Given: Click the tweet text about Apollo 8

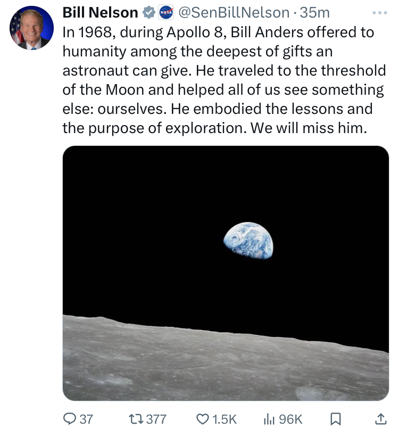Looking at the screenshot, I should [224, 80].
